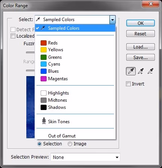Collapse the Select dropdown arrow
Image resolution: width=162 pixels, height=168 pixels.
[x=112, y=20]
